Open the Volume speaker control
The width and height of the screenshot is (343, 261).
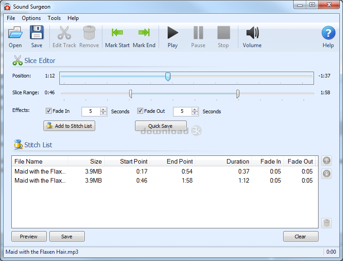pos(252,37)
